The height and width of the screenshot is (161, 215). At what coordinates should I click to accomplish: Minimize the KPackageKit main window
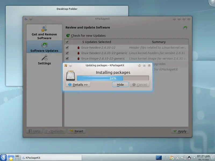pos(179,19)
